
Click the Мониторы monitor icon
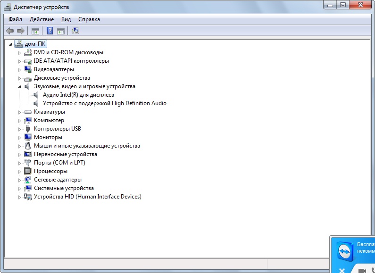(x=28, y=137)
